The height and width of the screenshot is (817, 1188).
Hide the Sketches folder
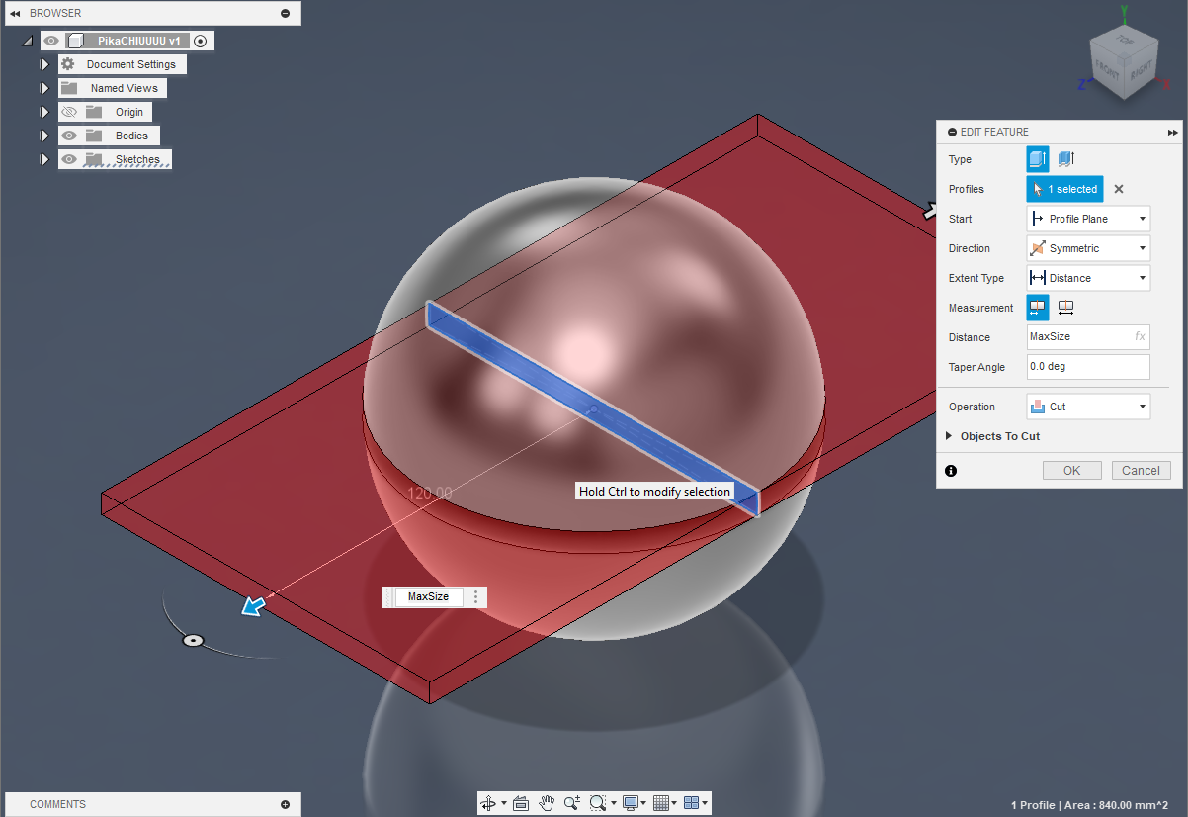(x=69, y=159)
